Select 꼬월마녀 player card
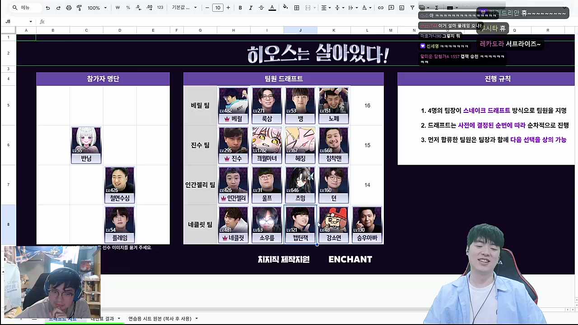Screen dimensions: 578x325 (x=267, y=145)
